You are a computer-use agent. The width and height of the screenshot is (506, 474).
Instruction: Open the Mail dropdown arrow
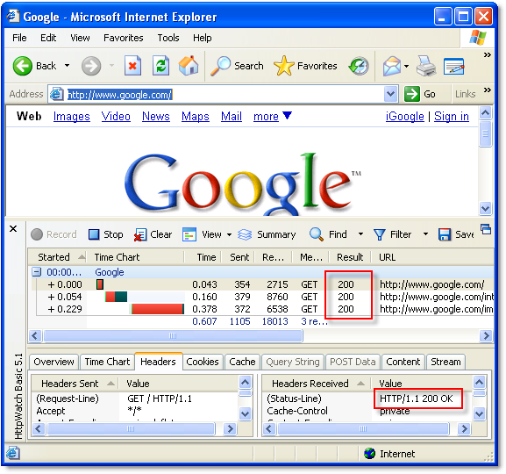coord(406,66)
